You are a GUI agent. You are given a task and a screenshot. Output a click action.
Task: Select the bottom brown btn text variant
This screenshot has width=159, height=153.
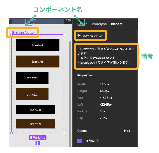tap(36, 124)
